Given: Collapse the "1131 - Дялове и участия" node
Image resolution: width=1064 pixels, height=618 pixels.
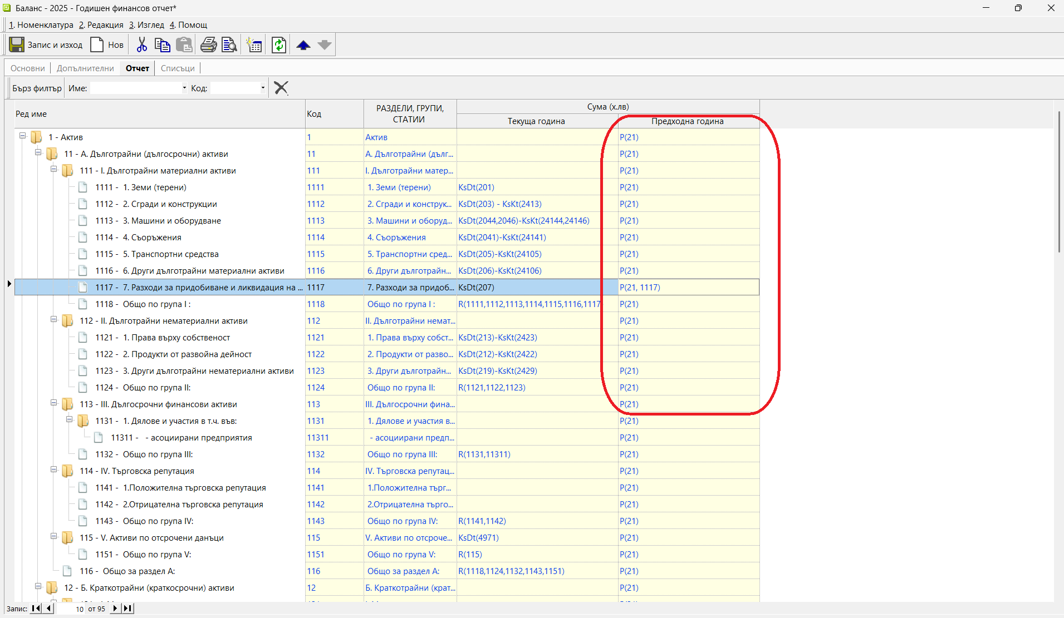Looking at the screenshot, I should pyautogui.click(x=69, y=421).
